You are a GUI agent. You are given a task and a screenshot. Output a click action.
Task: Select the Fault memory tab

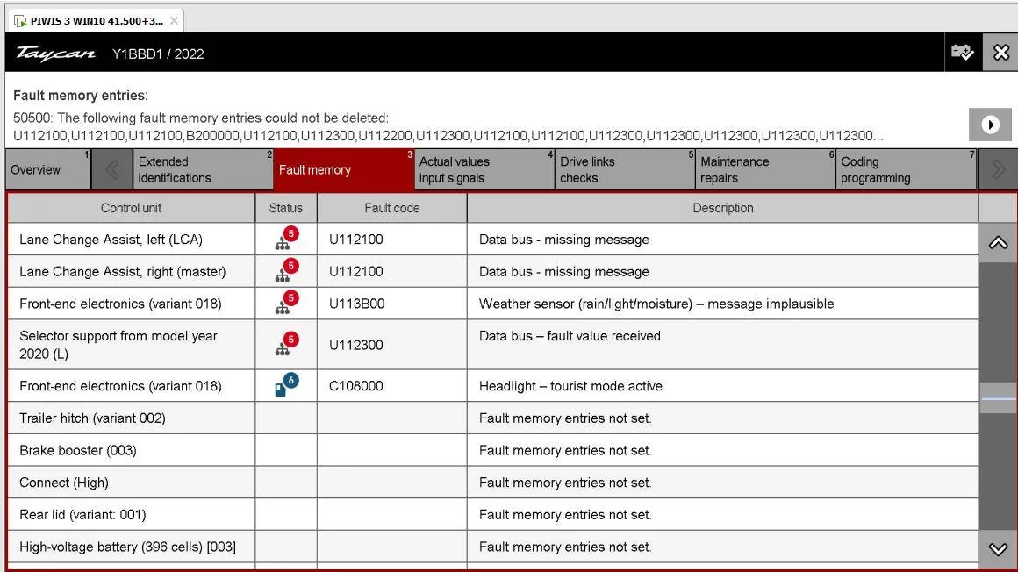point(343,169)
